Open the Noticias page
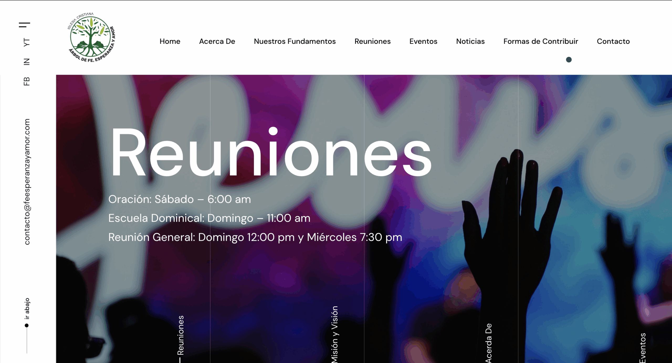 470,41
